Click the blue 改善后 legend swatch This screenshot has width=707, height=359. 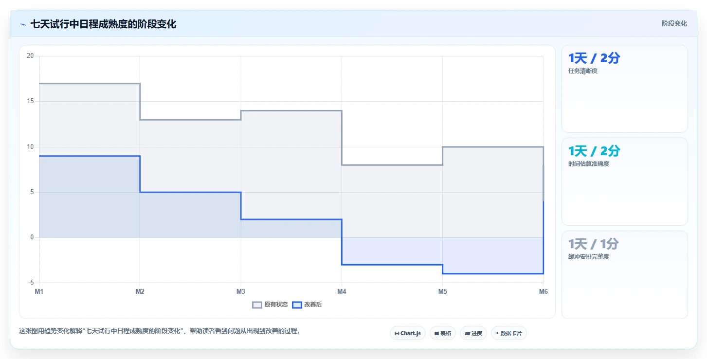point(297,305)
